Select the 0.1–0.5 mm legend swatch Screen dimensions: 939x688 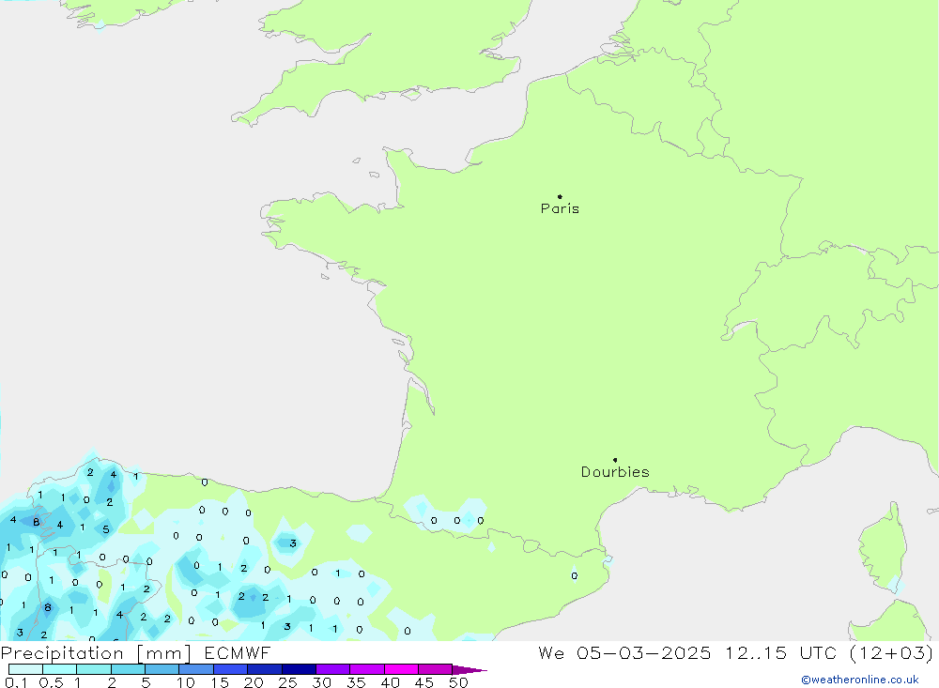[25, 669]
